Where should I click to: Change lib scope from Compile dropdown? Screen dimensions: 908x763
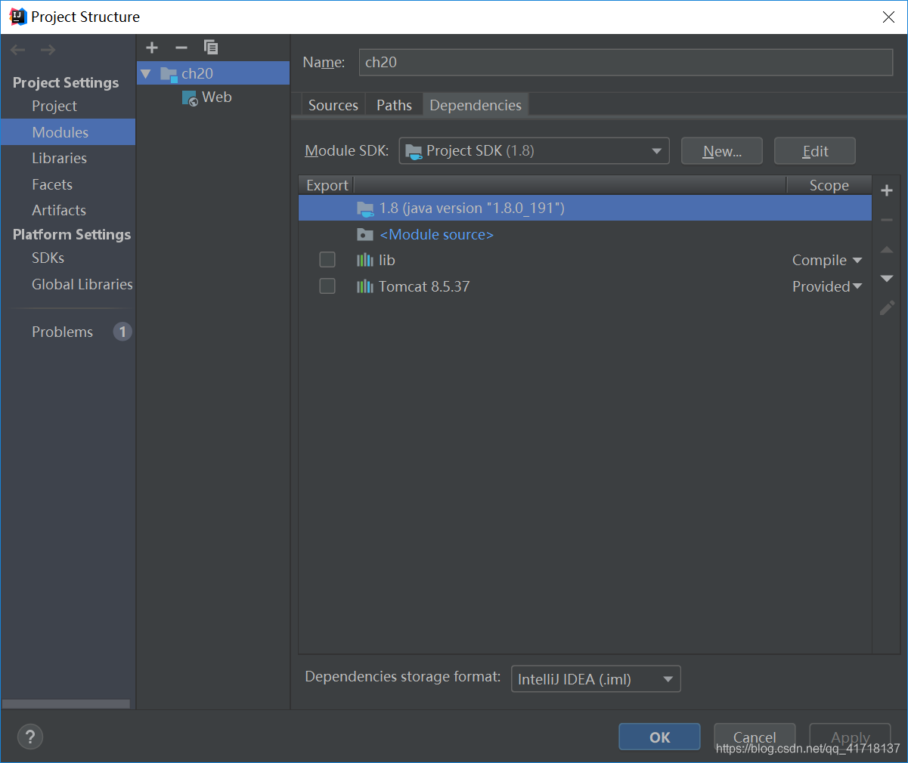point(826,260)
